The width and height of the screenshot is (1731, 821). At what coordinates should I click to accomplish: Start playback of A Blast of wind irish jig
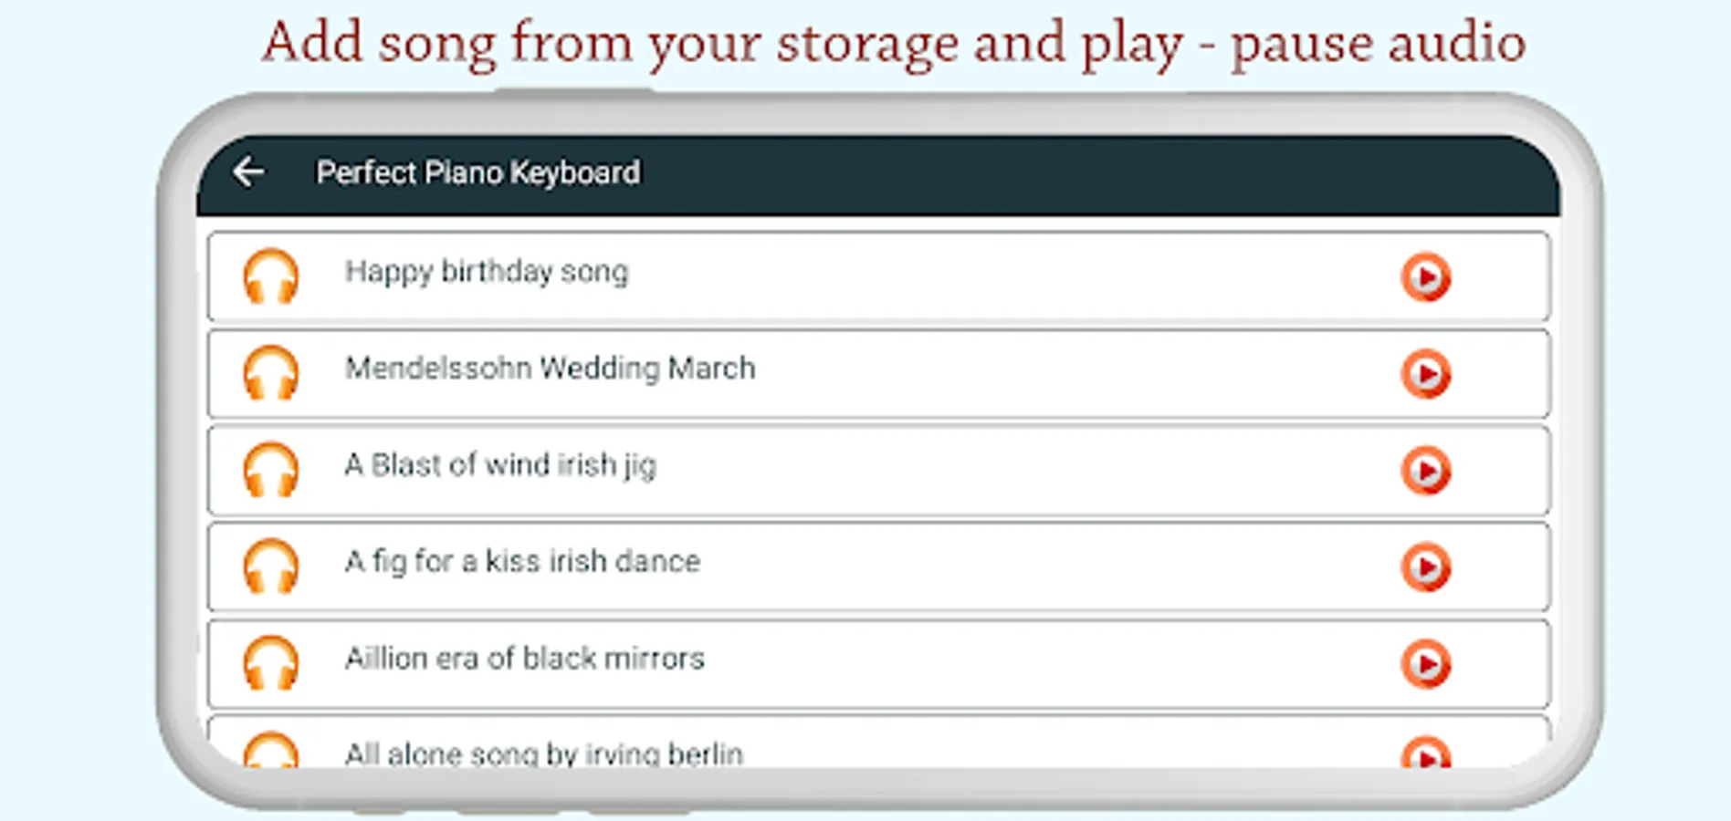[x=1425, y=470]
